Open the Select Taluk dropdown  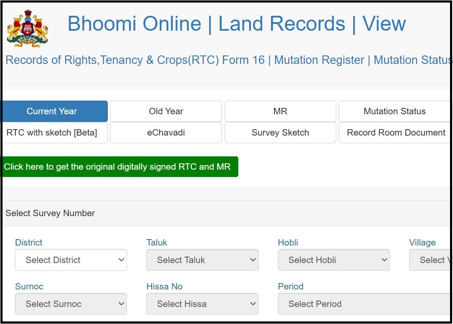pos(202,260)
